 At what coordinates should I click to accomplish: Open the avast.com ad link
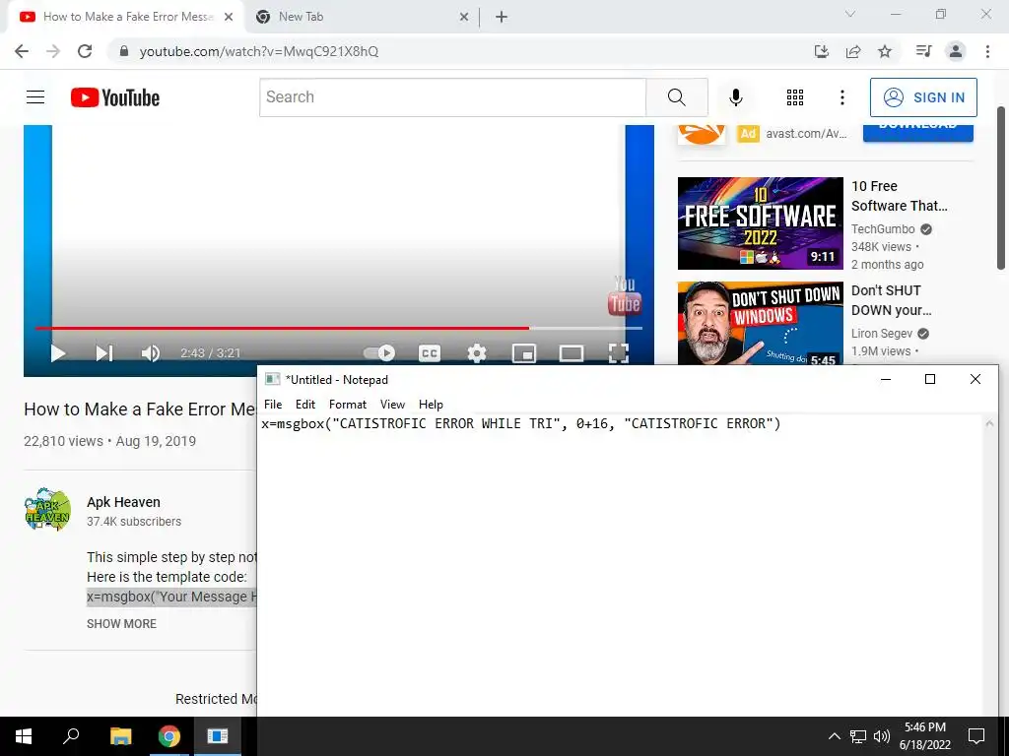pyautogui.click(x=806, y=134)
